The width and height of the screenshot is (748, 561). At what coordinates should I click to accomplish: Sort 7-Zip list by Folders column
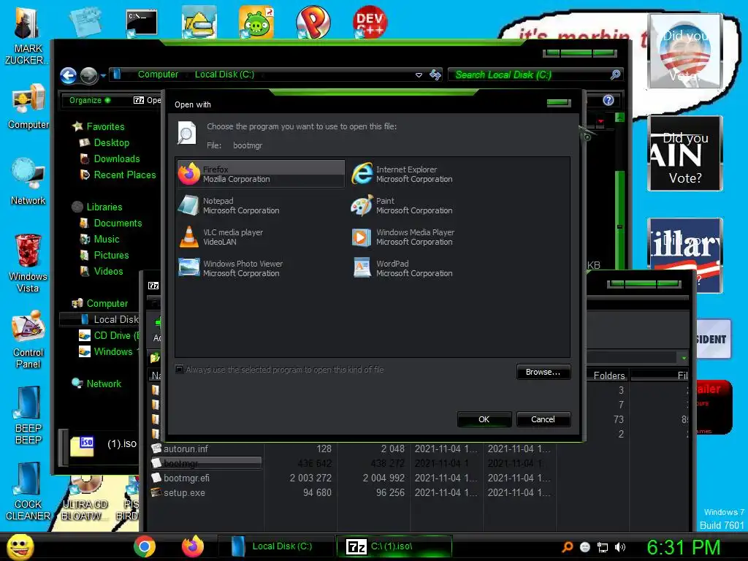click(x=608, y=375)
